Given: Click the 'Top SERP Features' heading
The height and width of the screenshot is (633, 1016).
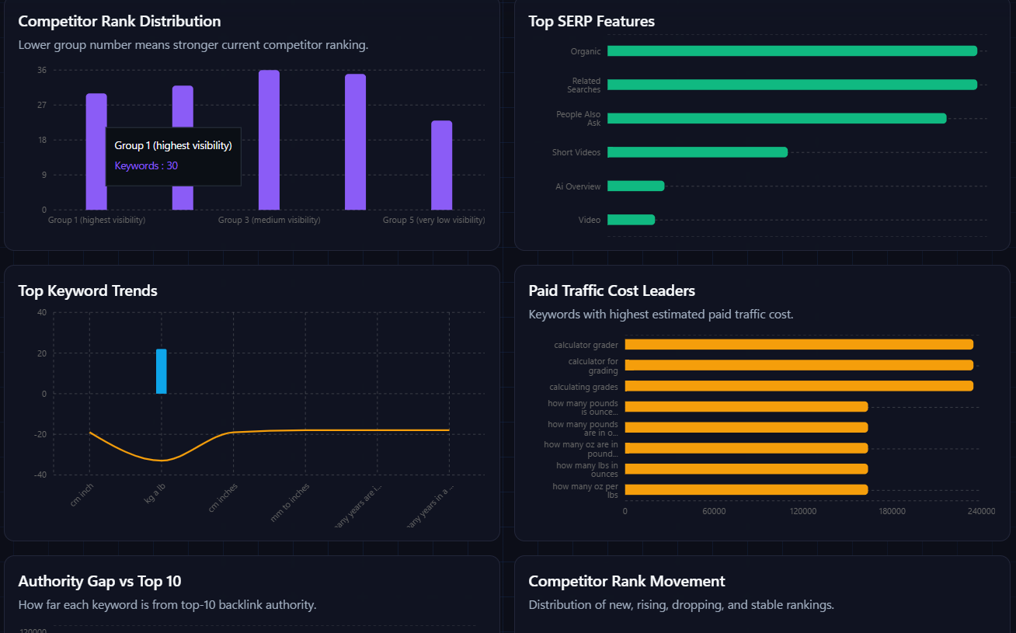Looking at the screenshot, I should [x=592, y=22].
